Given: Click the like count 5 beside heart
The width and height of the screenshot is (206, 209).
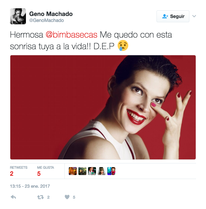Looking at the screenshot, I should click(x=74, y=197).
